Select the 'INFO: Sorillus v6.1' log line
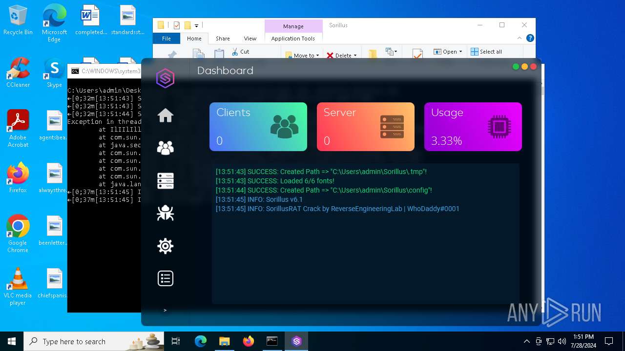Screen dimensions: 625x351 click(x=259, y=199)
